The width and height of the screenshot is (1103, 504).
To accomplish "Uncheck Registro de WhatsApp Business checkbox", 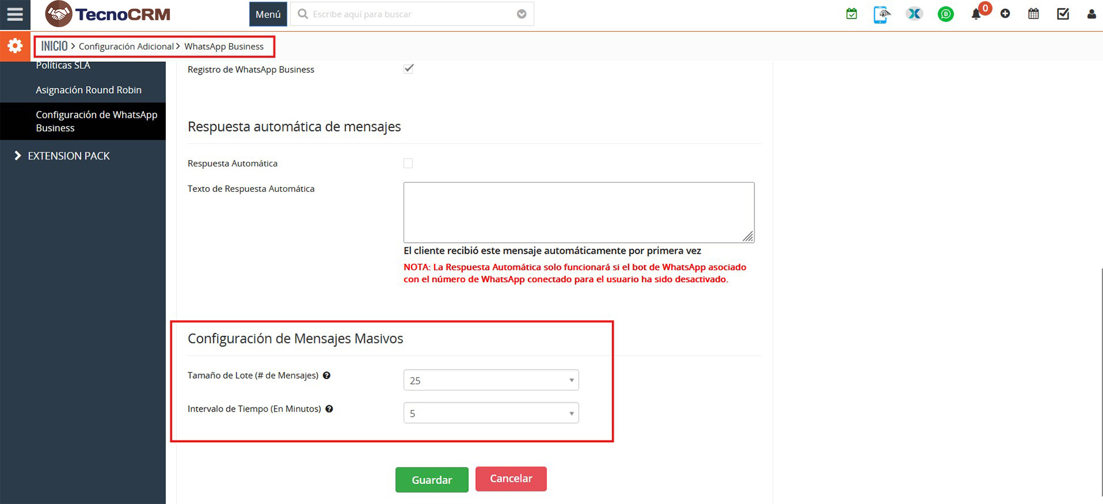I will pyautogui.click(x=408, y=69).
